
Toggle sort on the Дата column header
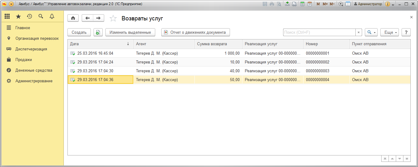click(x=100, y=44)
